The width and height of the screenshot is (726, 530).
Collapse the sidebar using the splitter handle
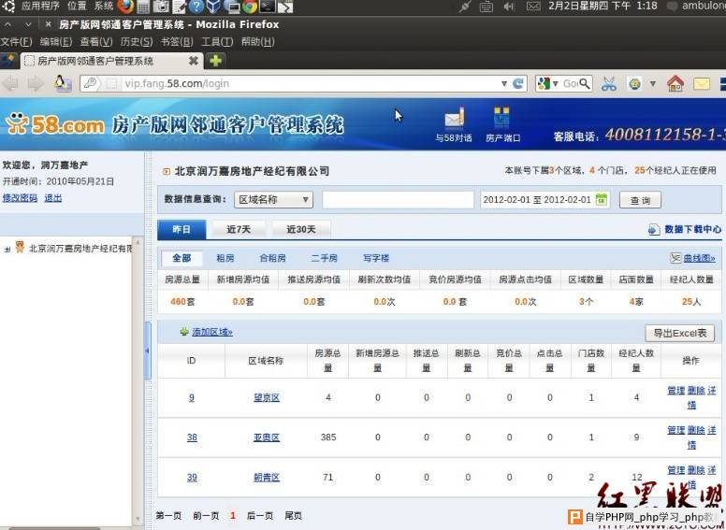point(148,351)
